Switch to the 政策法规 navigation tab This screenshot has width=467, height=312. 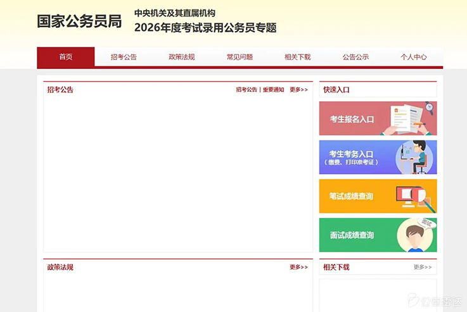tap(182, 57)
